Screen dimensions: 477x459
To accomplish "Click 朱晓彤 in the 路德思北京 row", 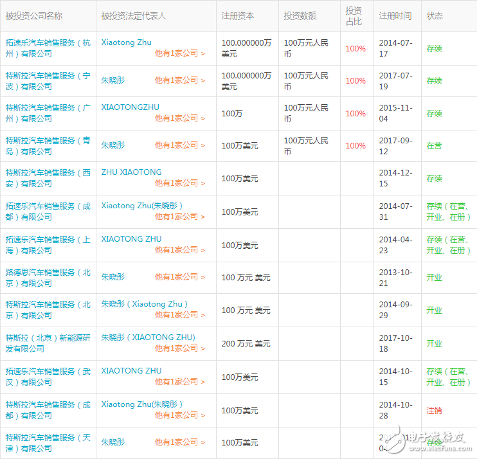I will 113,277.
